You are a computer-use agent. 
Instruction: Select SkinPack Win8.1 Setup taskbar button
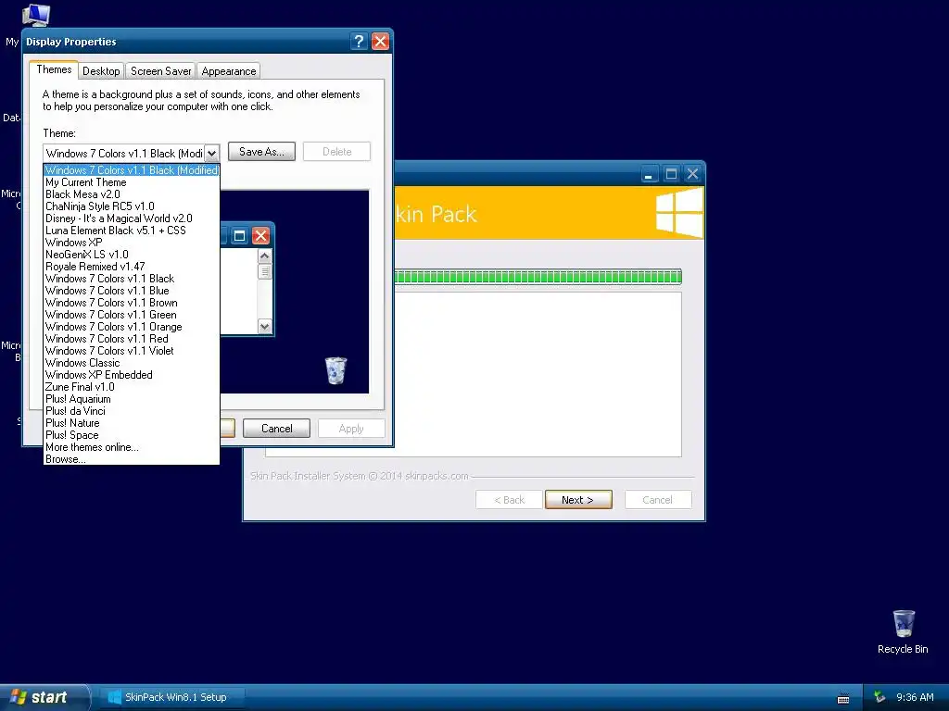click(x=172, y=697)
